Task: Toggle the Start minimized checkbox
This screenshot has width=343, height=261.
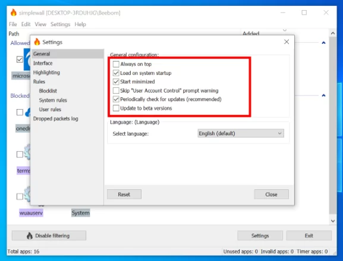Action: point(116,82)
